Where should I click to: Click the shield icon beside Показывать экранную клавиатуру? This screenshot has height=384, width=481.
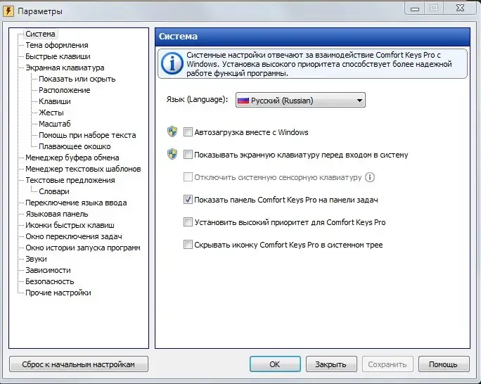point(172,154)
